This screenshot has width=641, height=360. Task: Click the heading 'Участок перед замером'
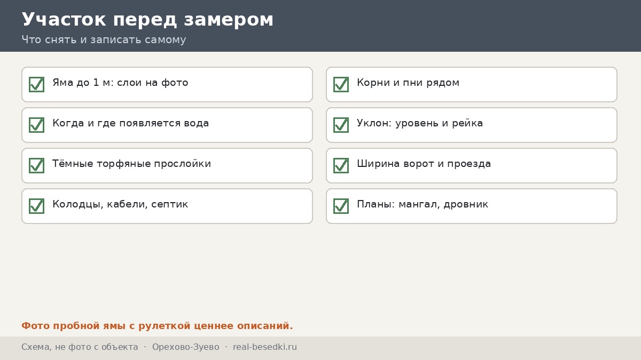click(147, 20)
